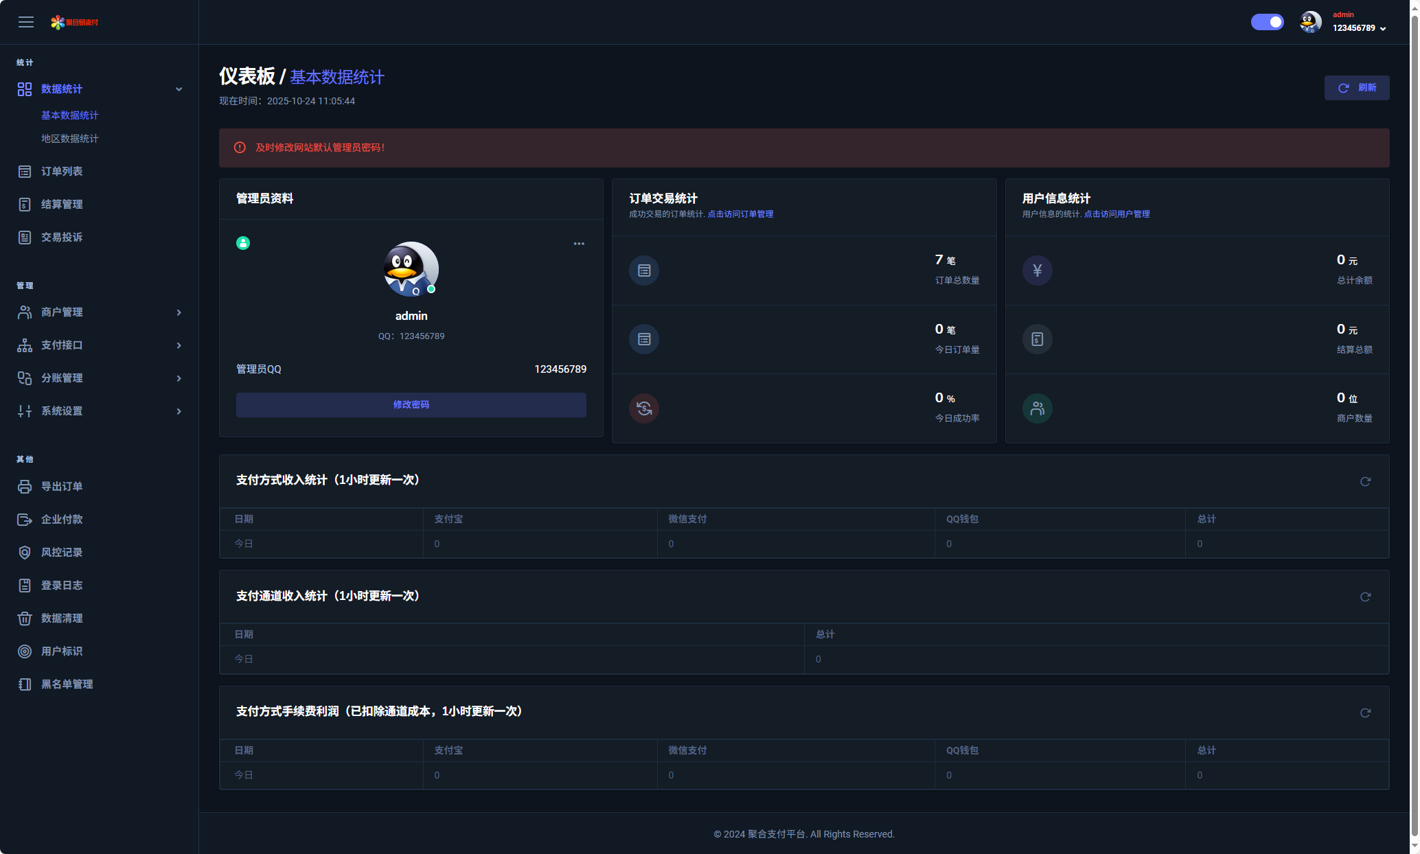Refresh the 支付通道收入统计 panel

[1365, 597]
